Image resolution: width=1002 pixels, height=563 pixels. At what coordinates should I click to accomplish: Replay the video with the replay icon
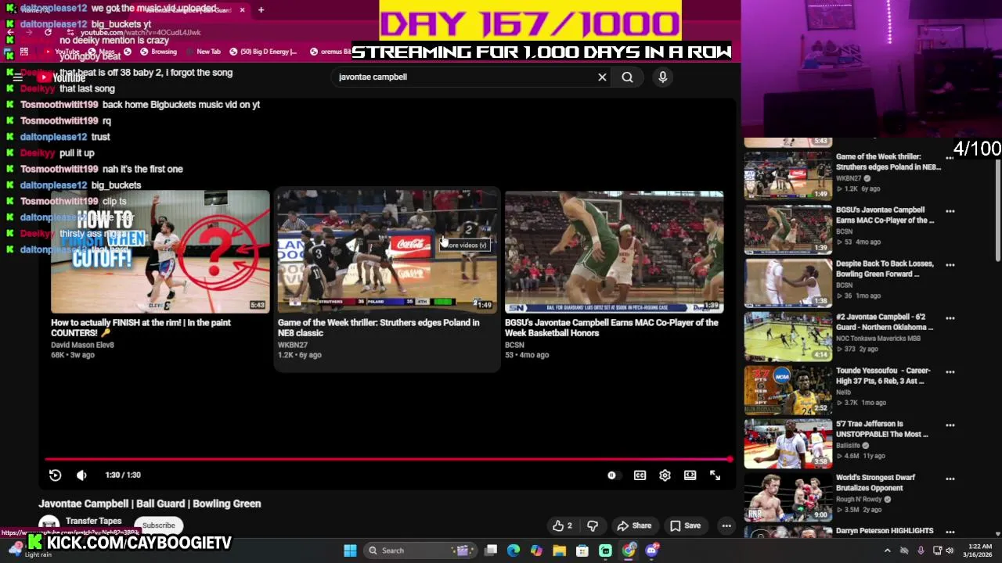pyautogui.click(x=55, y=475)
